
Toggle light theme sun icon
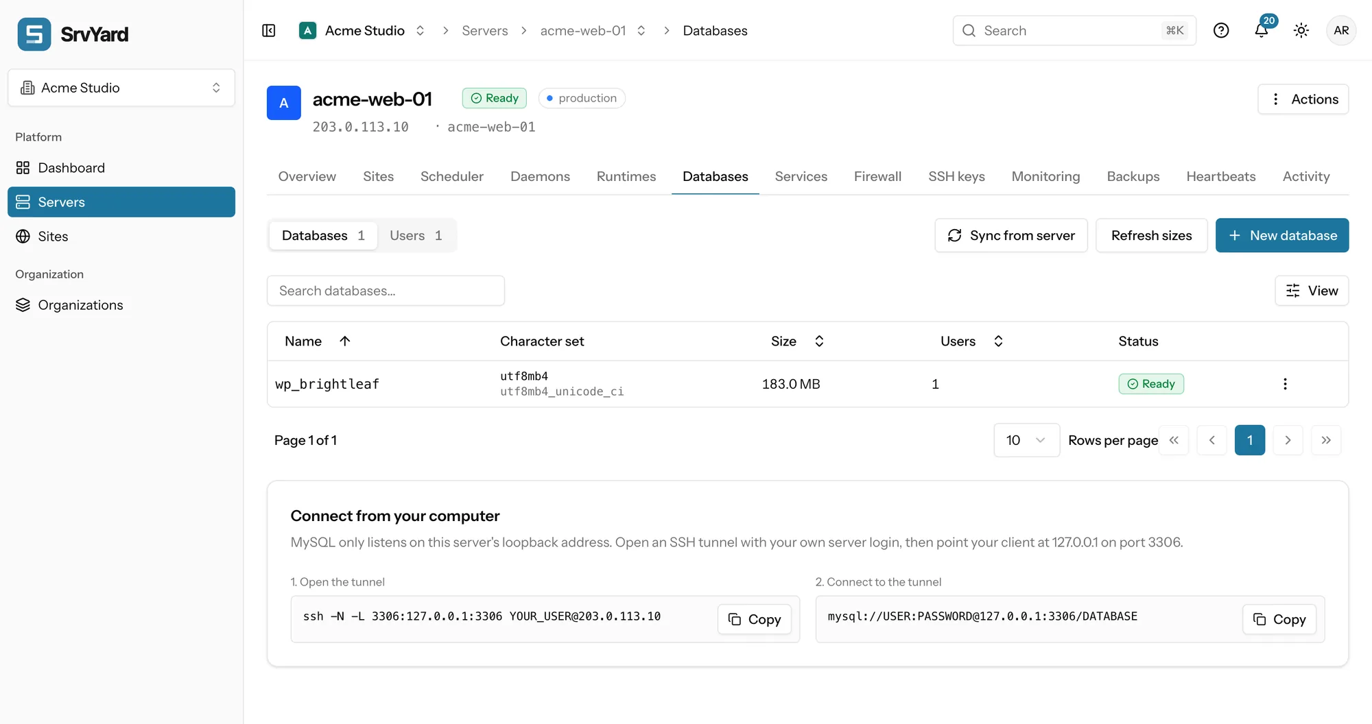(1301, 31)
